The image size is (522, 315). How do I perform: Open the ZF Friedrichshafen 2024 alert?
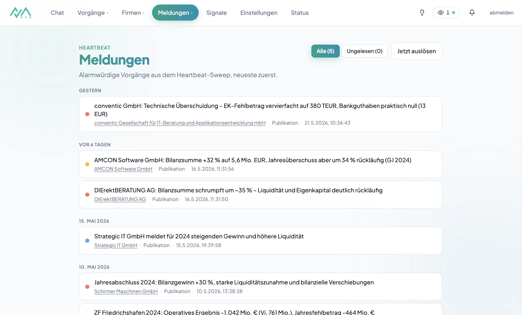pyautogui.click(x=260, y=310)
